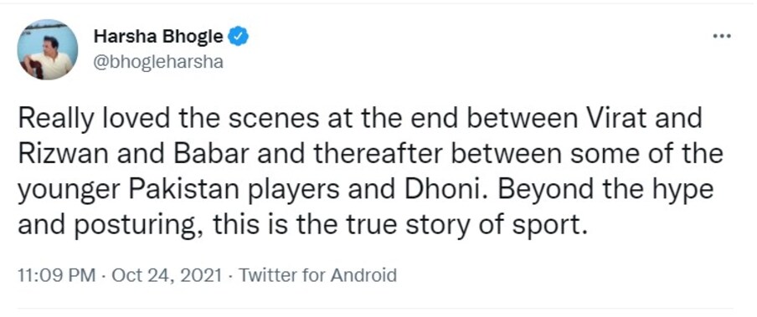Click the Harsha Bhogle display name
This screenshot has height=317, width=757.
point(158,37)
